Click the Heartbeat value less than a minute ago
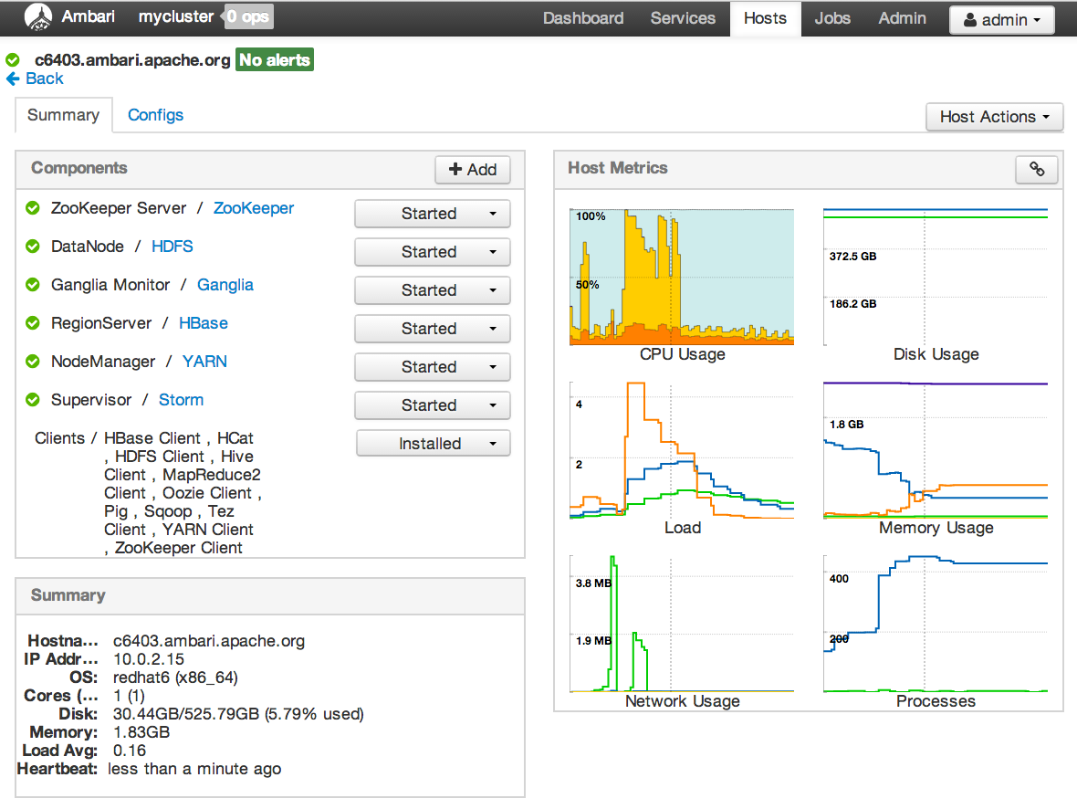This screenshot has width=1077, height=809. [x=194, y=769]
